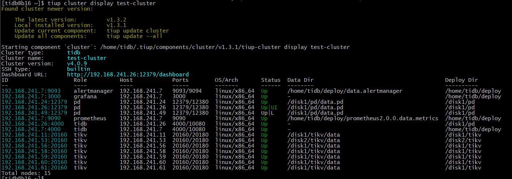The width and height of the screenshot is (512, 179).
Task: Select ID 192.168.241.59:20160
Action: [34, 157]
